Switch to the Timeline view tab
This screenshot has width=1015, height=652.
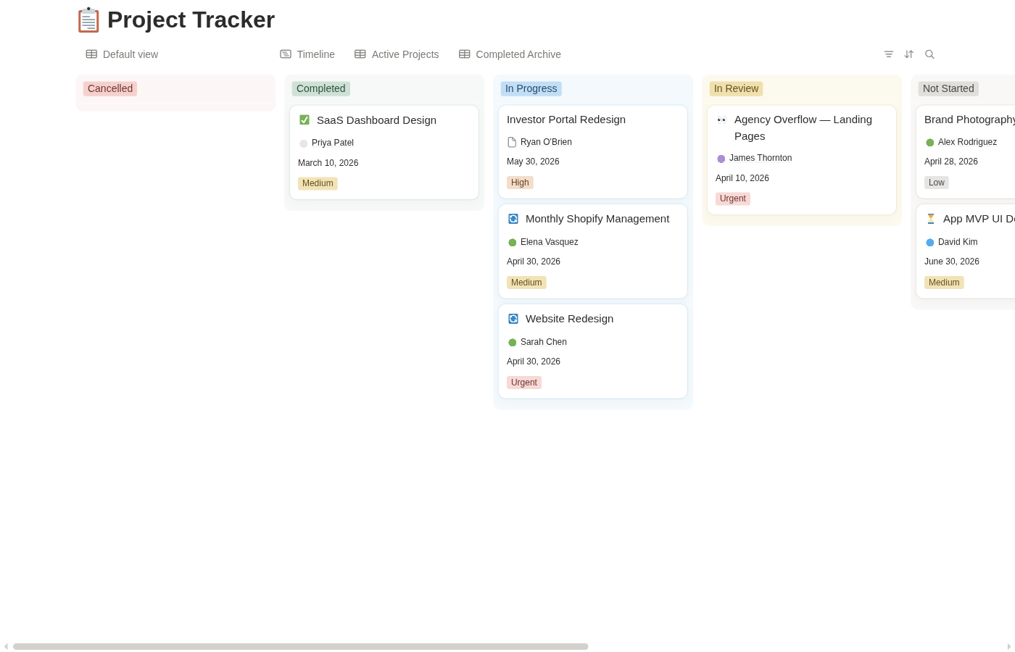pos(307,54)
